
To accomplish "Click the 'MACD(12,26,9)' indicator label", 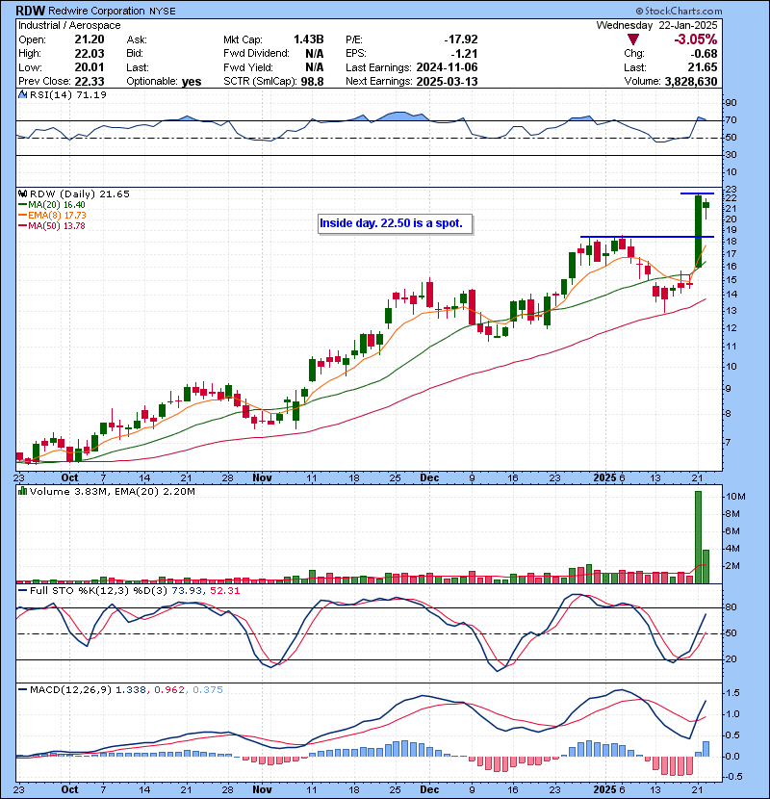I will point(70,689).
